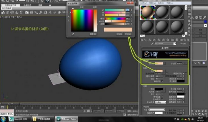The width and height of the screenshot is (208, 122).
Task: Expand the translucency type dropdown
Action: (157, 110)
